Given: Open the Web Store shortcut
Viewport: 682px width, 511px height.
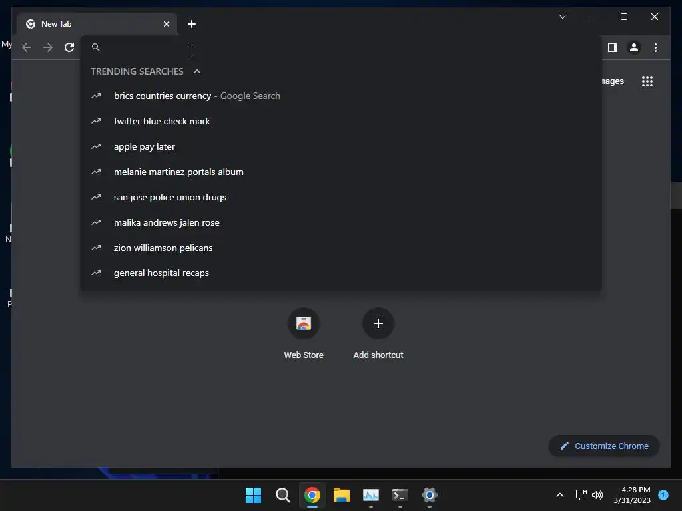Looking at the screenshot, I should pyautogui.click(x=304, y=333).
